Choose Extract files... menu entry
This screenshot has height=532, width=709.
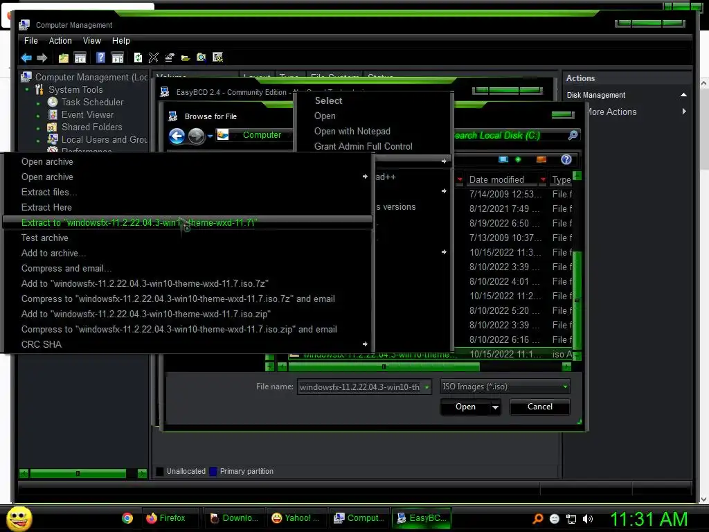187,193
